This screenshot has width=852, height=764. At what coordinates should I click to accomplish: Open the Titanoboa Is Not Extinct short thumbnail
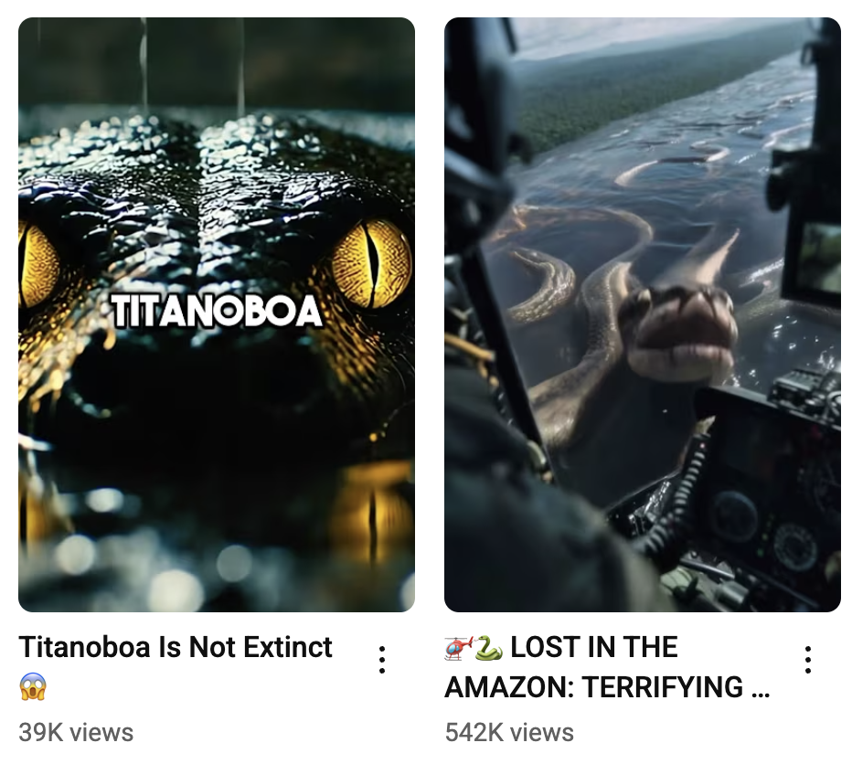click(x=217, y=314)
